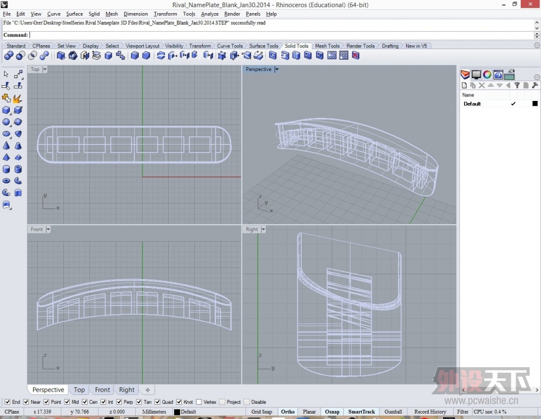The width and height of the screenshot is (541, 419).
Task: Open the Surface menu
Action: point(75,14)
